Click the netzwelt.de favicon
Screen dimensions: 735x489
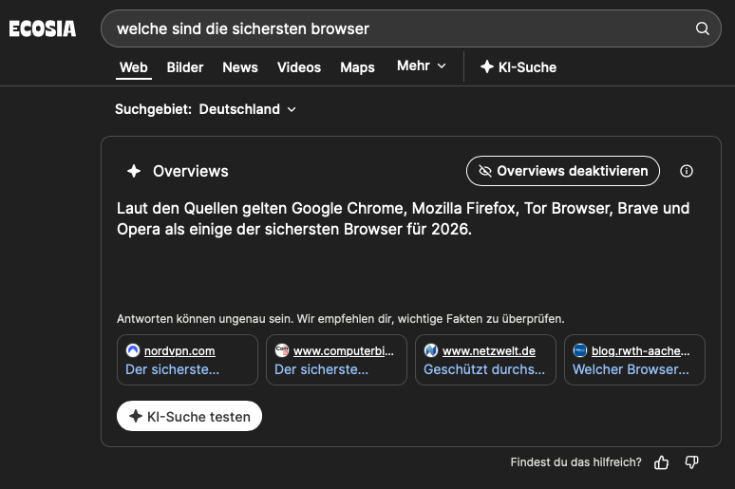[431, 350]
